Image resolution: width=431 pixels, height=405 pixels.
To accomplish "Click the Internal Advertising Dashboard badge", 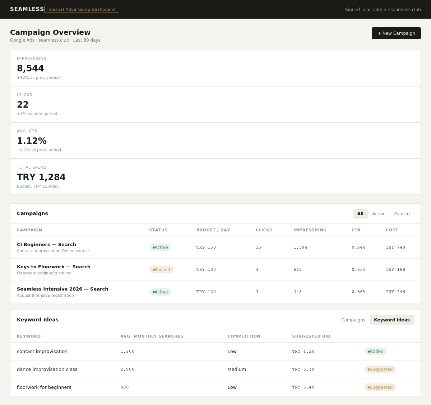I will (81, 9).
